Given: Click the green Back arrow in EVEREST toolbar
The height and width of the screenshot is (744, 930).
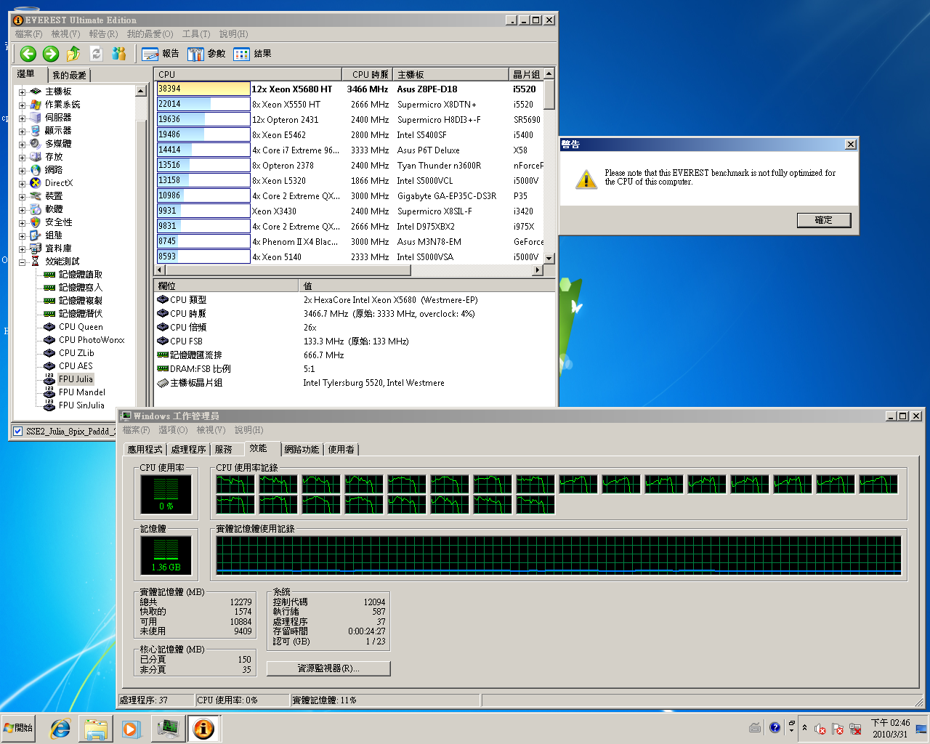Looking at the screenshot, I should coord(28,53).
